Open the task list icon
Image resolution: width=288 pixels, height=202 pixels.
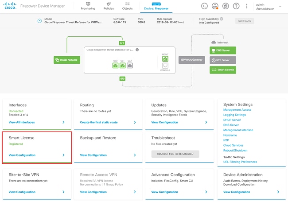point(226,6)
